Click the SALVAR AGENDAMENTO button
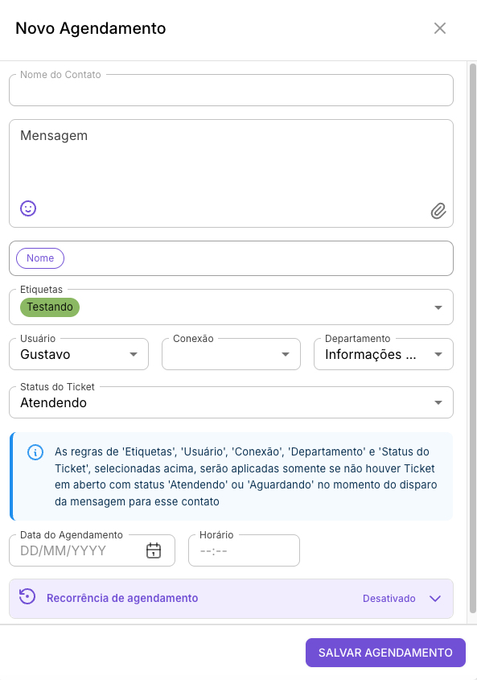 385,652
